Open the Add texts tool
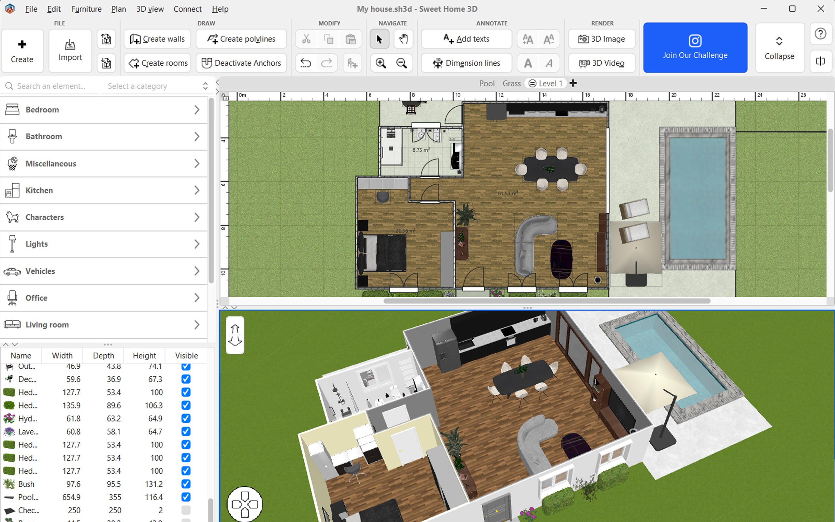835x522 pixels. 466,39
